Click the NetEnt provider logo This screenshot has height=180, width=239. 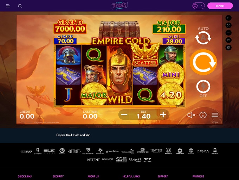tap(93, 160)
